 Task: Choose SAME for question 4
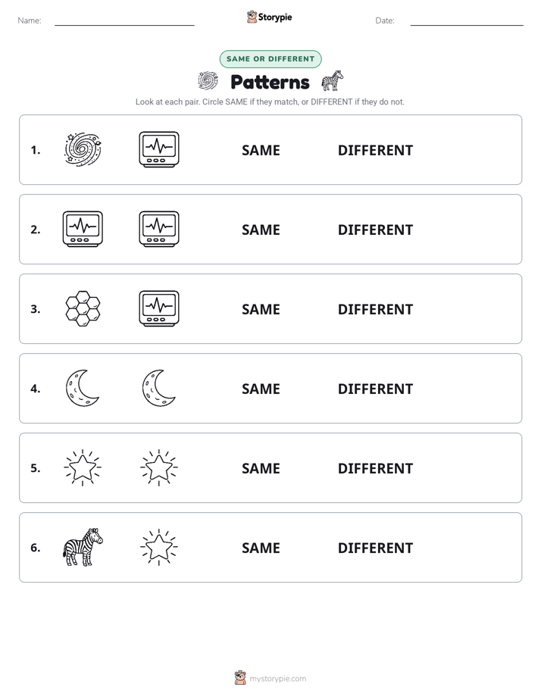261,389
